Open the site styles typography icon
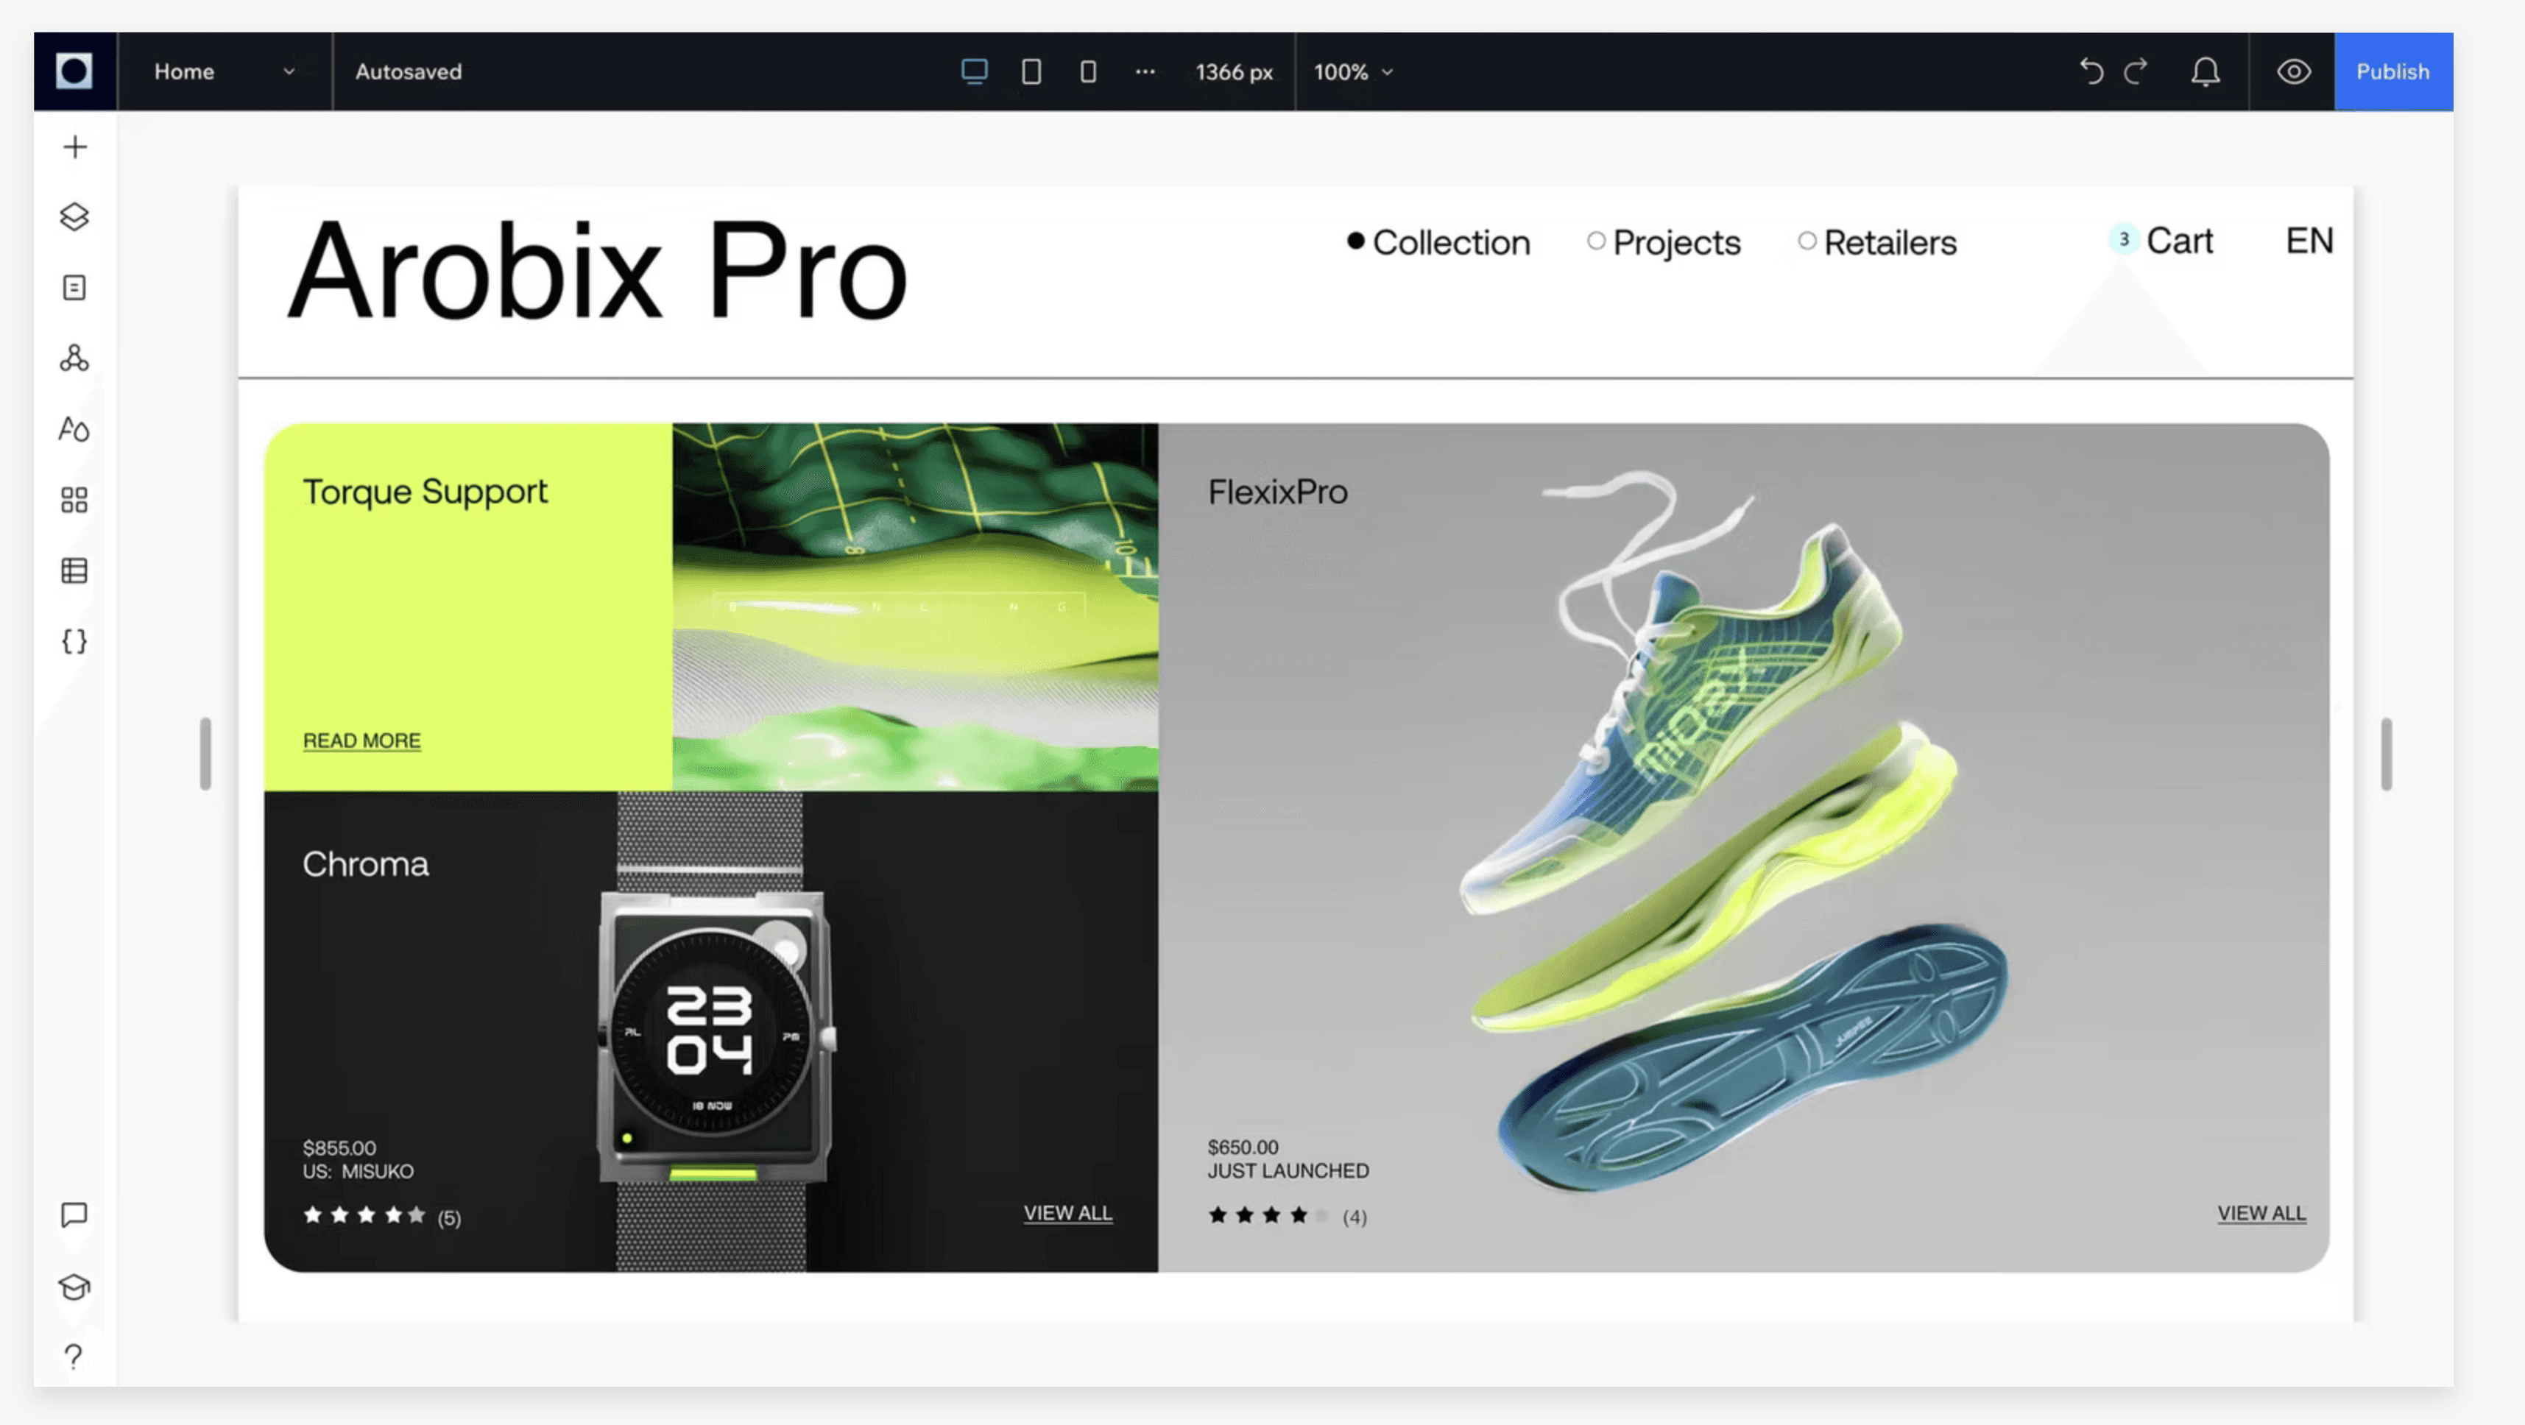2525x1425 pixels. coord(74,429)
